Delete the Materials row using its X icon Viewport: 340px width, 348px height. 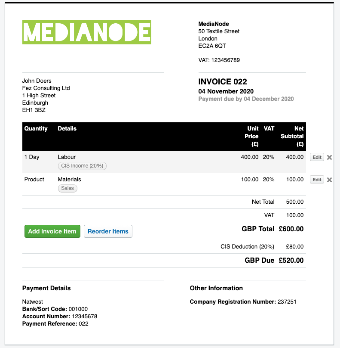pos(329,180)
